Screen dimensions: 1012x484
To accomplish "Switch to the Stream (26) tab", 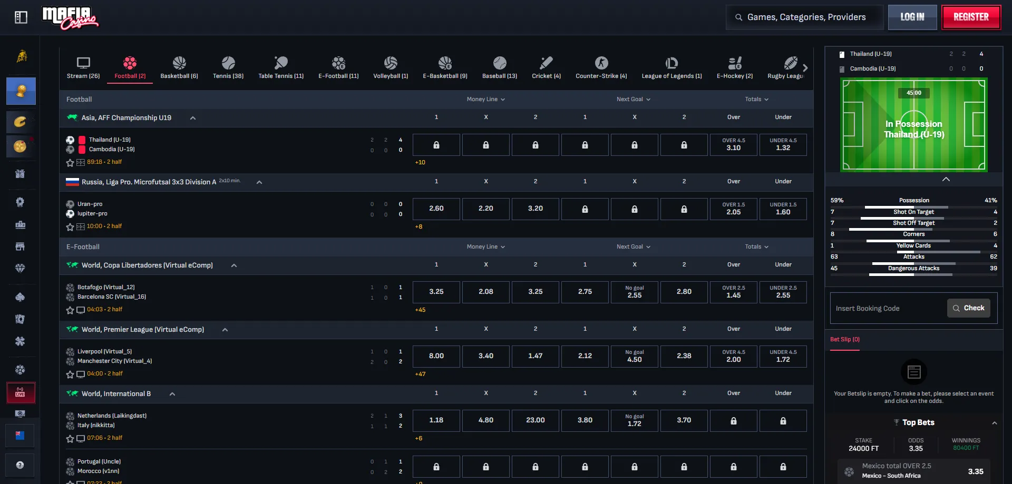I will (83, 68).
